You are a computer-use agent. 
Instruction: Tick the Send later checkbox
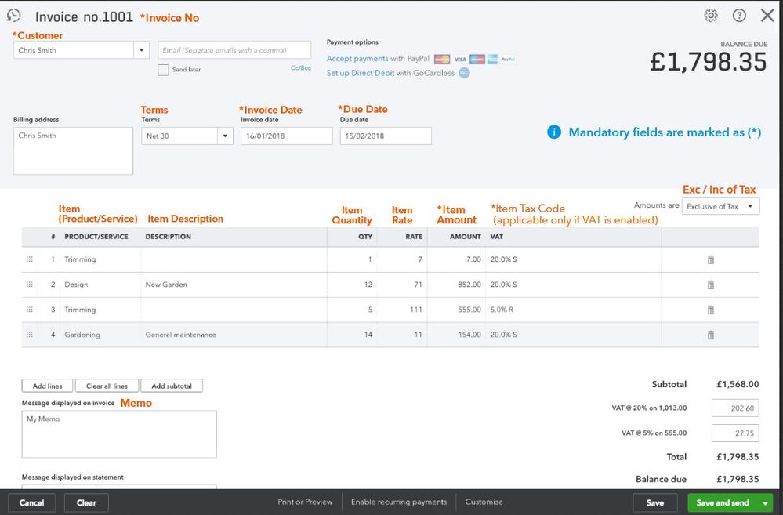[x=163, y=70]
